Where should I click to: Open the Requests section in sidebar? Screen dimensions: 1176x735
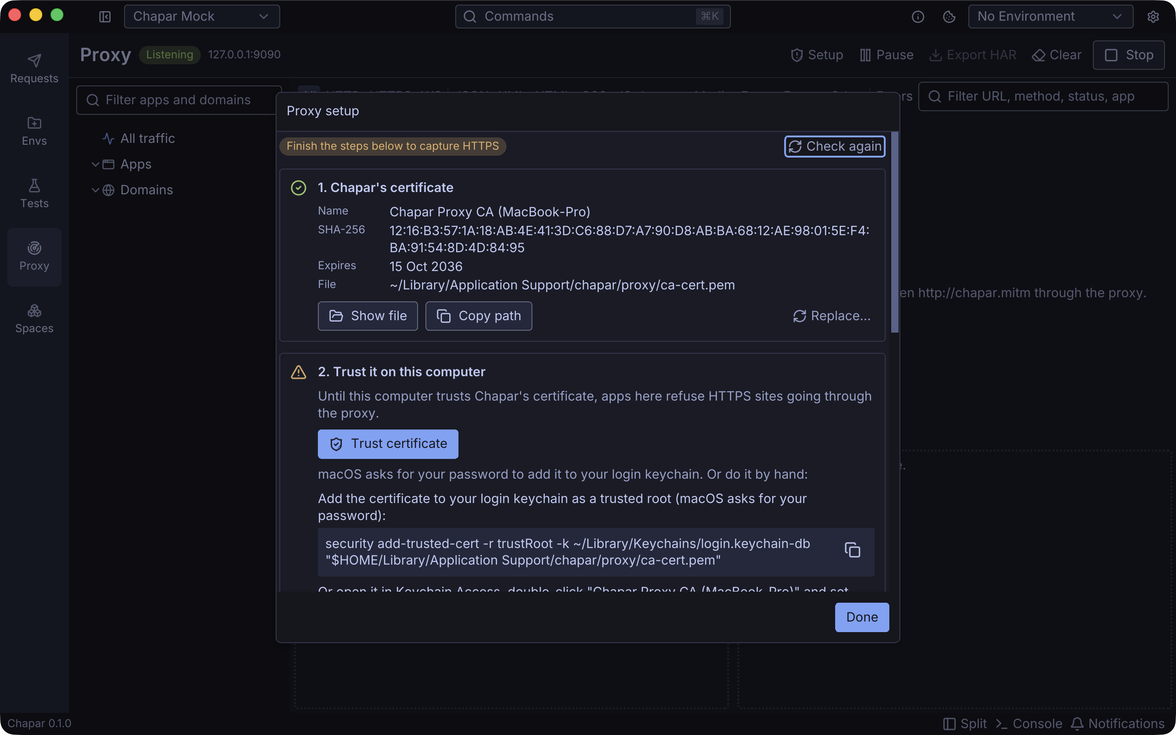(34, 68)
